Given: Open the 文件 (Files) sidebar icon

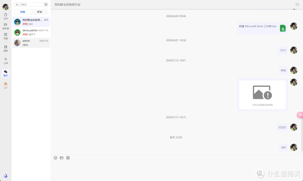Looking at the screenshot, I should click(x=6, y=16).
